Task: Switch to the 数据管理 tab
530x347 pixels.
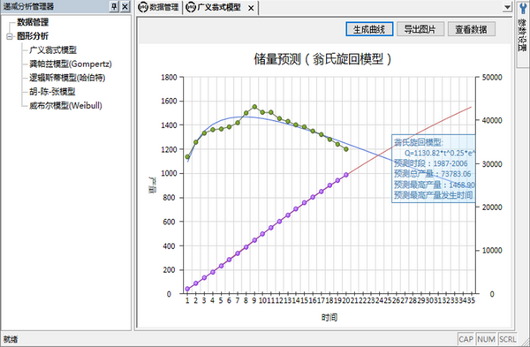Action: 158,7
